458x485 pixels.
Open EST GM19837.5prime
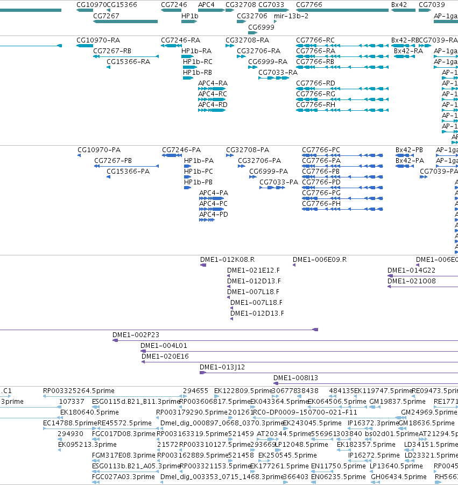[x=398, y=402]
